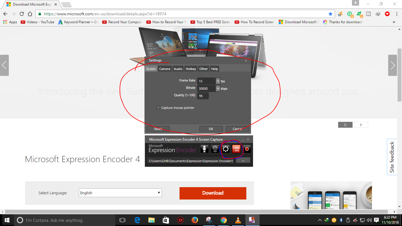Open the capture manager list icon
Image resolution: width=402 pixels, height=226 pixels.
236,149
